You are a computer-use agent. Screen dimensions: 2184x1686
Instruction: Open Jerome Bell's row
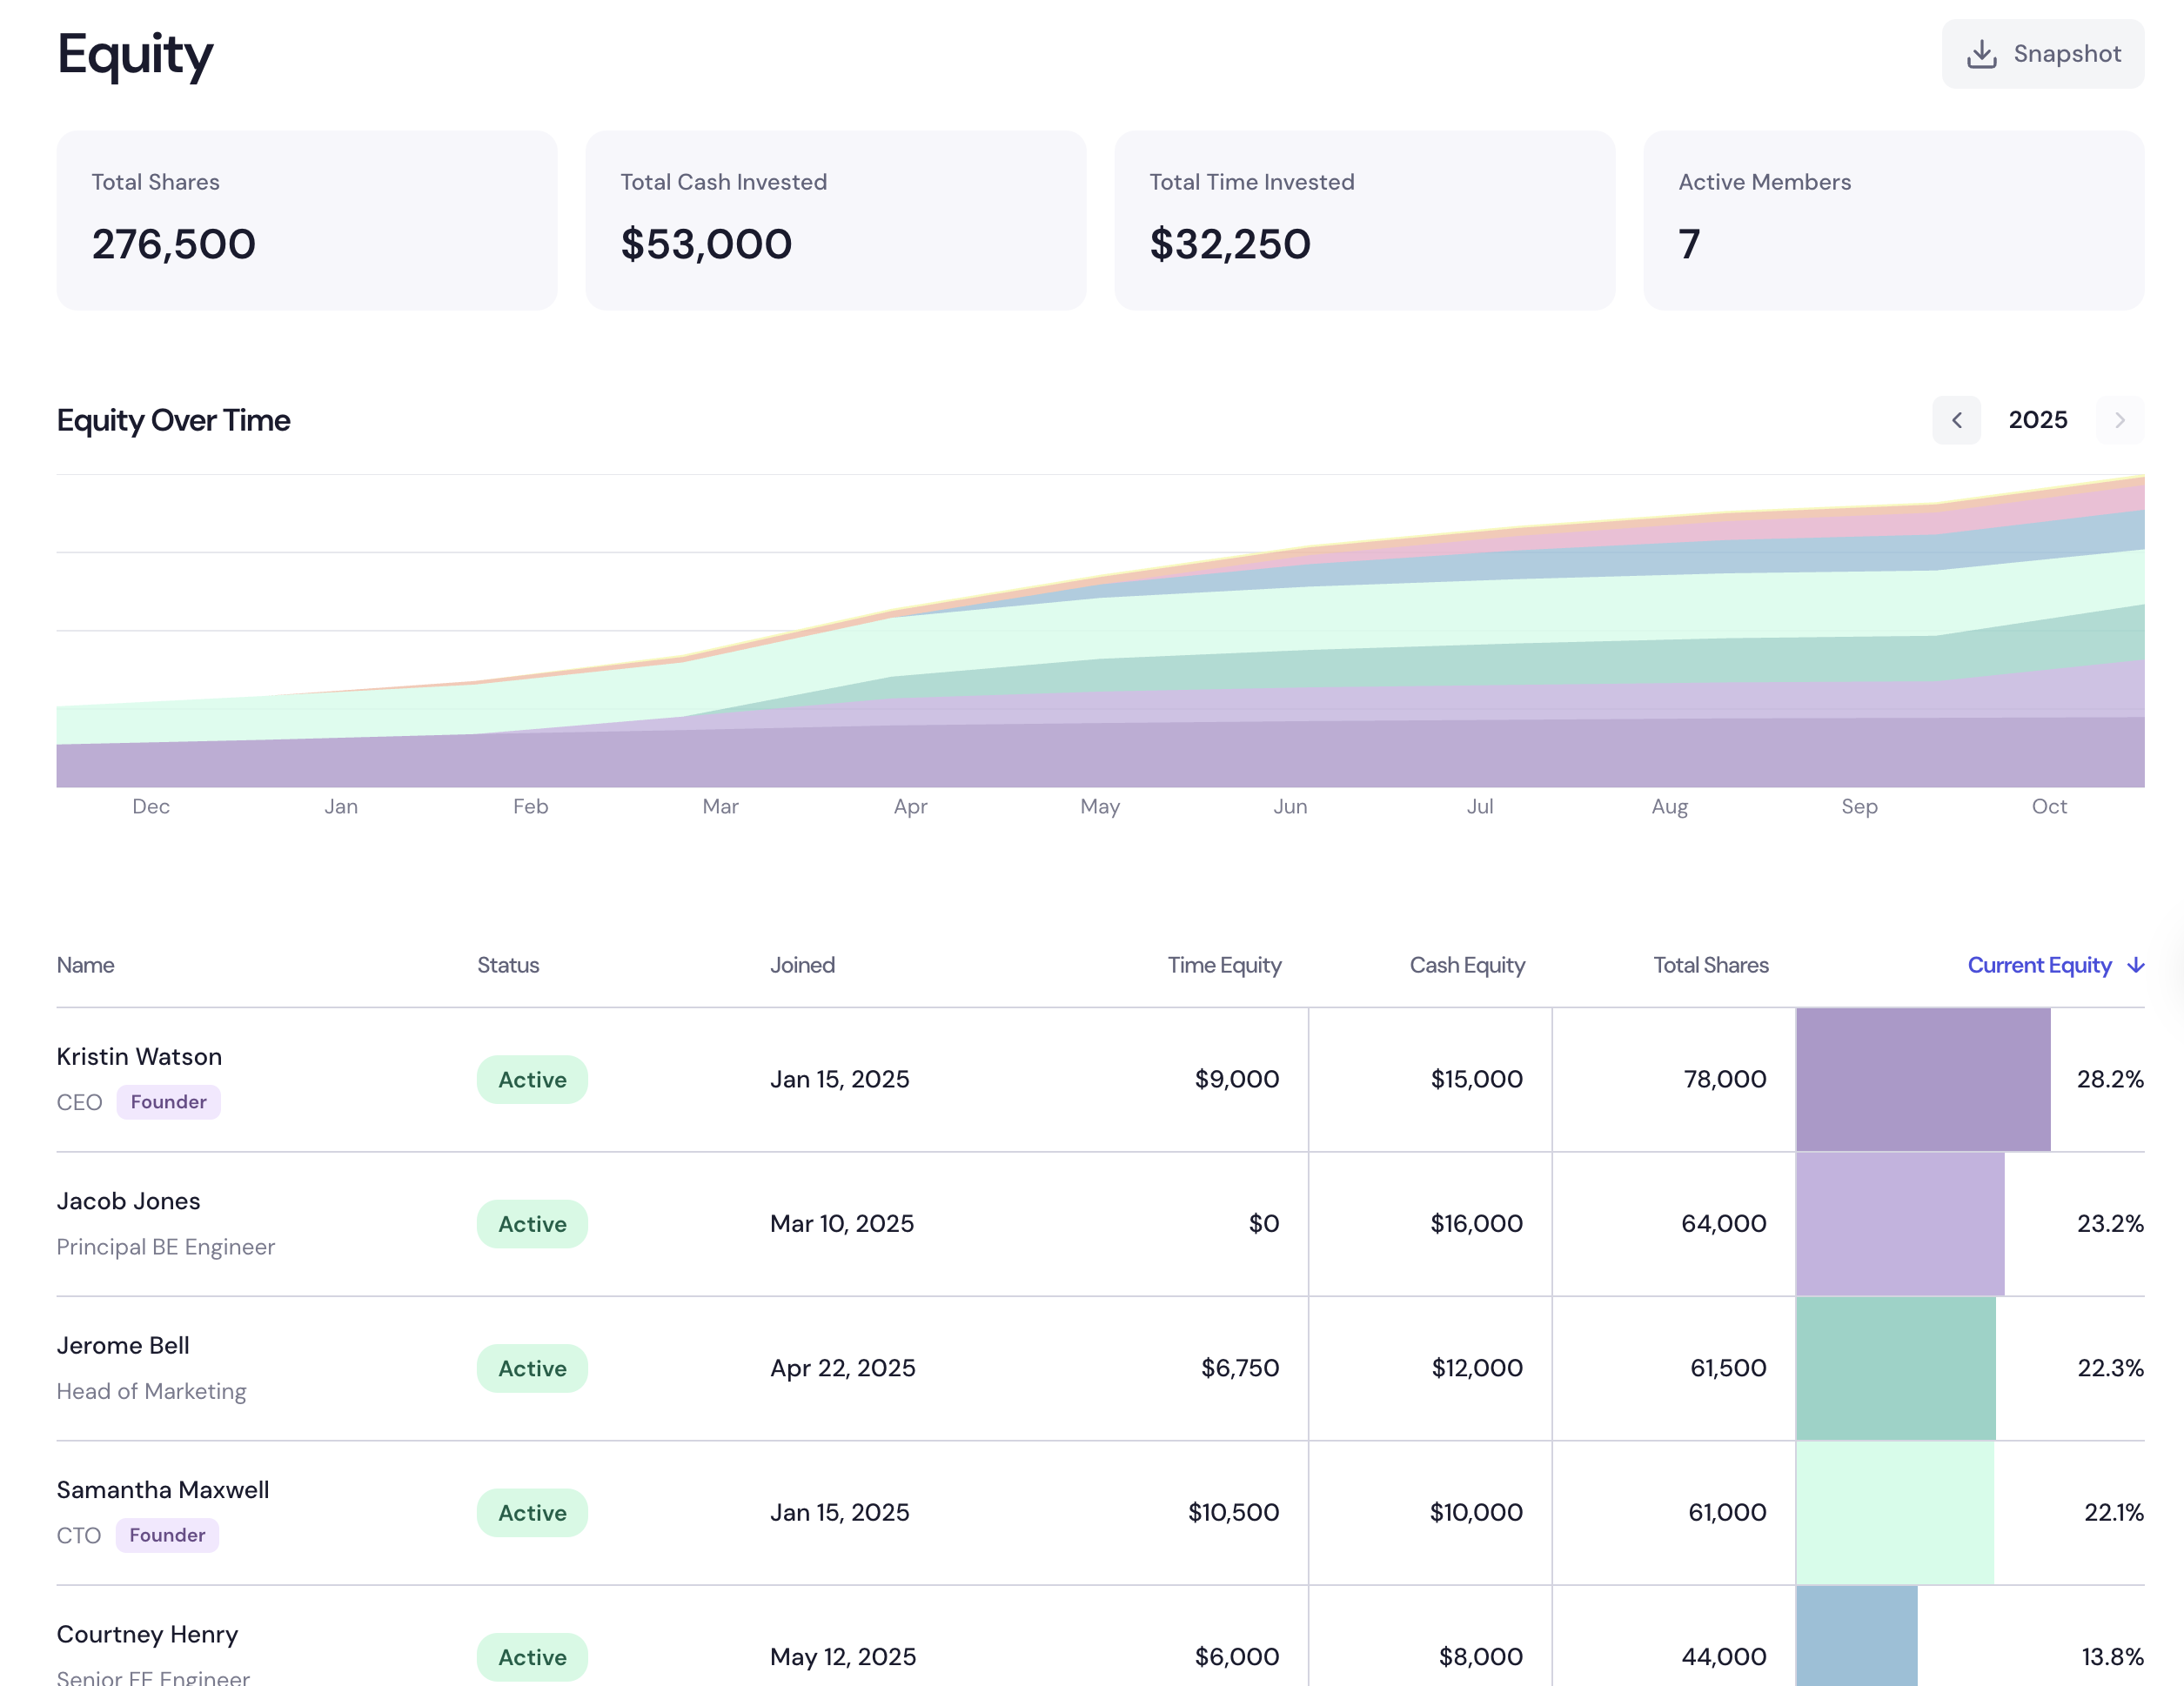pyautogui.click(x=1100, y=1368)
